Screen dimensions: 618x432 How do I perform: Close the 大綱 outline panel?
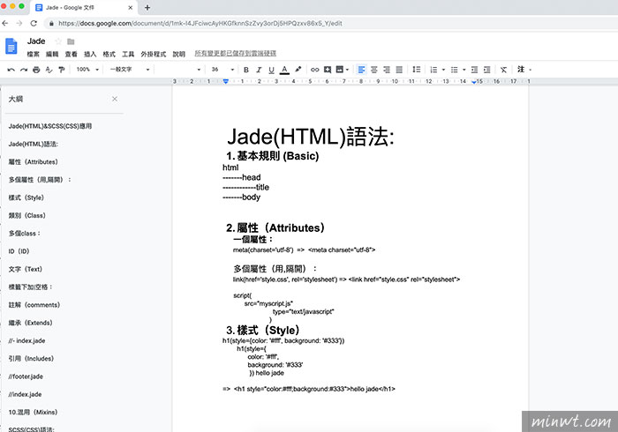(115, 99)
